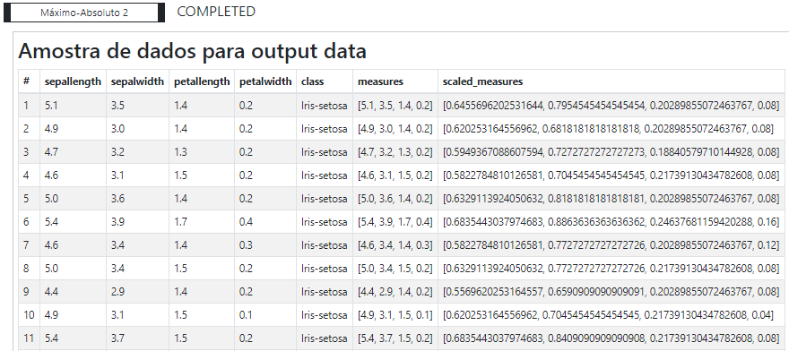This screenshot has height=351, width=789.
Task: Click scaled_measures cell ending in 0.16
Action: point(611,222)
